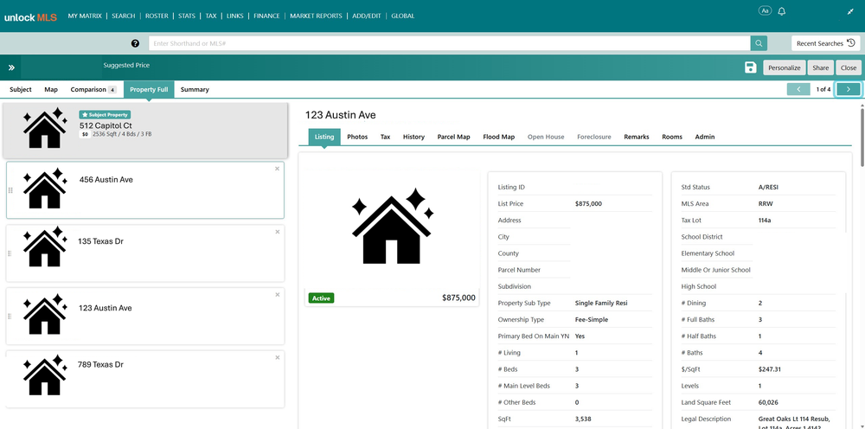
Task: Go to the previous listing arrow
Action: (x=798, y=89)
